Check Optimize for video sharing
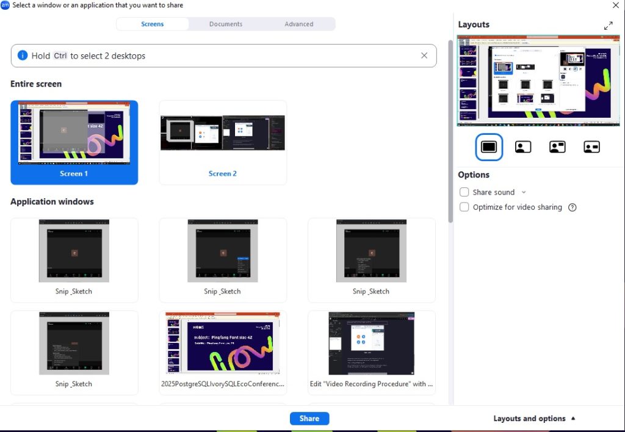Screen dimensions: 625x432 464,207
